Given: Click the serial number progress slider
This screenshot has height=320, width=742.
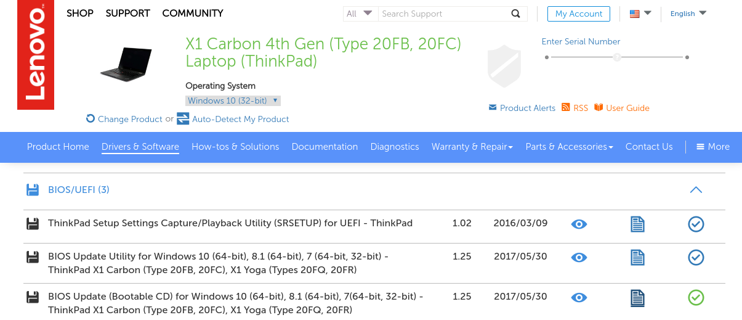Looking at the screenshot, I should tap(617, 57).
